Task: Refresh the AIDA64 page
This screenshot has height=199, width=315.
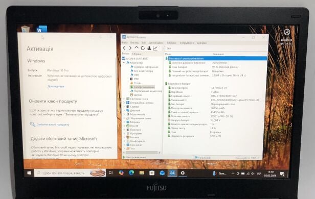Action: 143,48
